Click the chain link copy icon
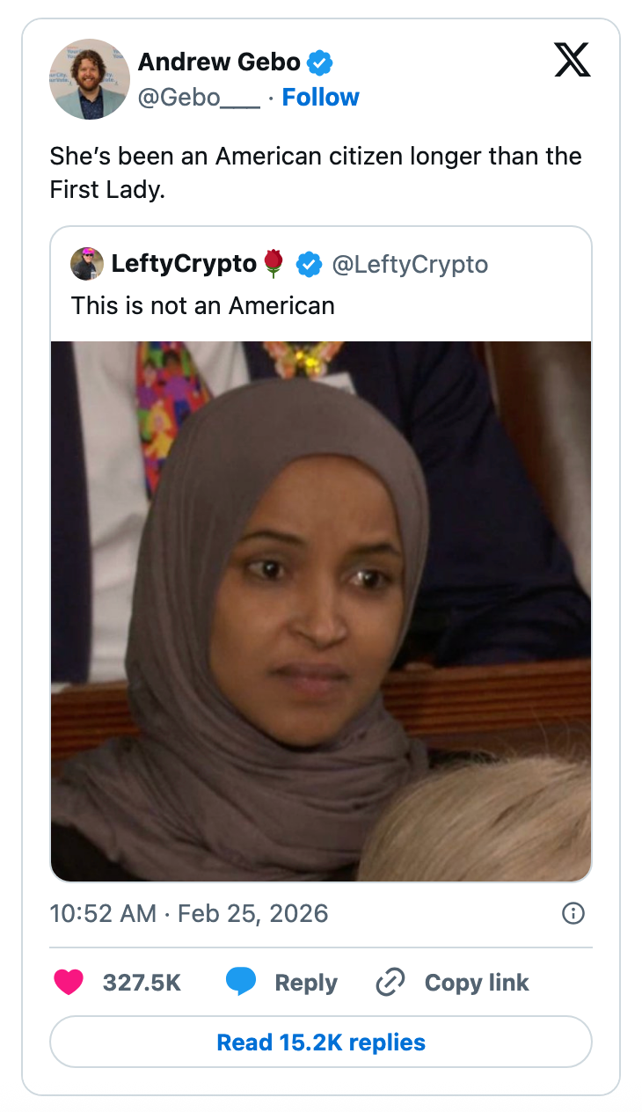 click(x=390, y=983)
